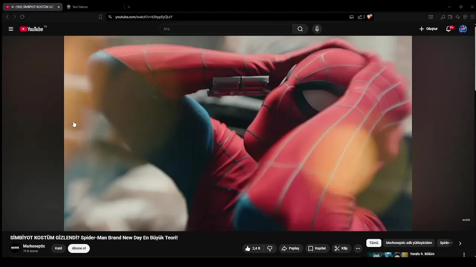Screen dimensions: 476x267
Task: Open site settings icon beside the URL
Action: pyautogui.click(x=110, y=17)
